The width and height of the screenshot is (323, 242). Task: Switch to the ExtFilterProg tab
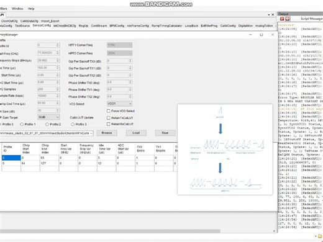pyautogui.click(x=209, y=26)
